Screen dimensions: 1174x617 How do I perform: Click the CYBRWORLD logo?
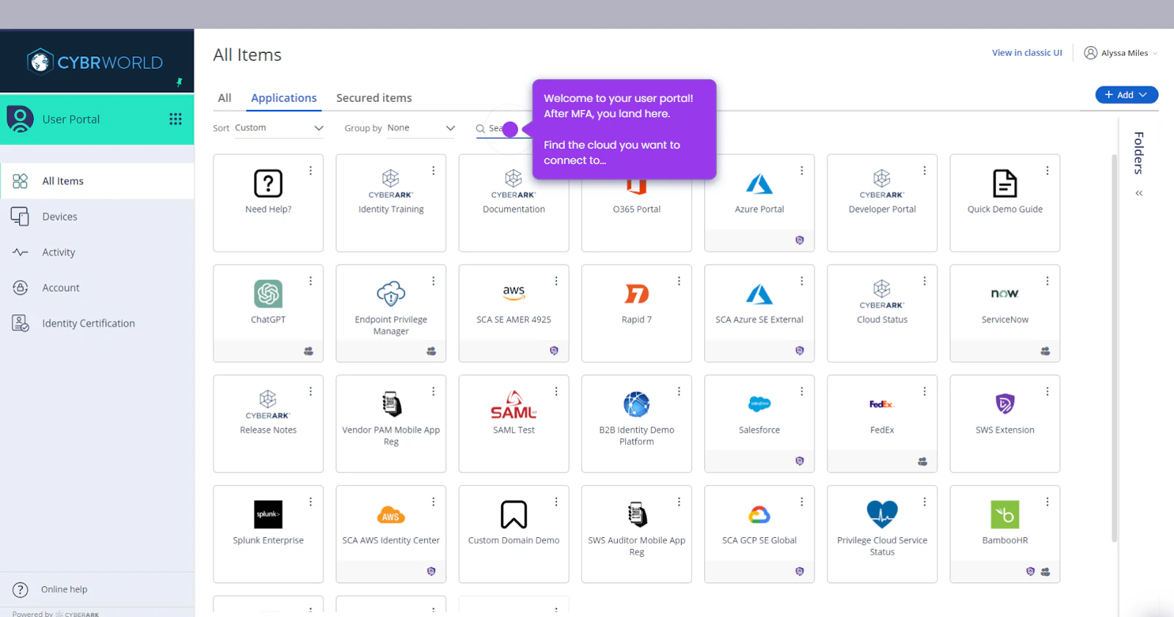[x=95, y=62]
